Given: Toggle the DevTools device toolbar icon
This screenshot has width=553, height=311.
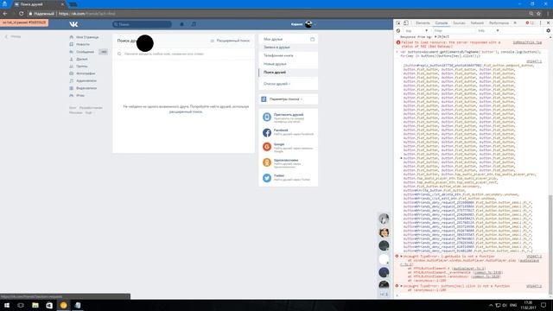Looking at the screenshot, I should coord(406,23).
